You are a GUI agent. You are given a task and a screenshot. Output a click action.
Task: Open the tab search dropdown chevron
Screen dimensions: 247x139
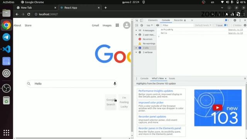click(222, 8)
